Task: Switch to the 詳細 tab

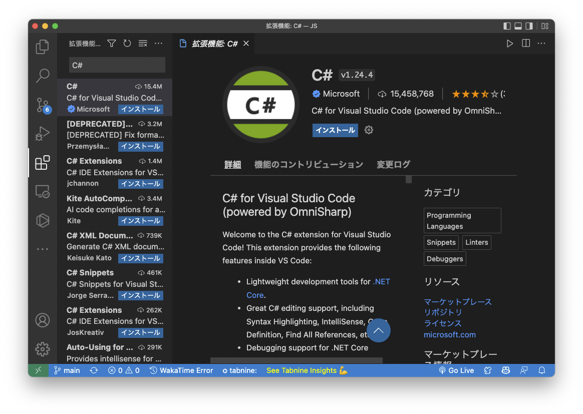Action: [x=233, y=165]
